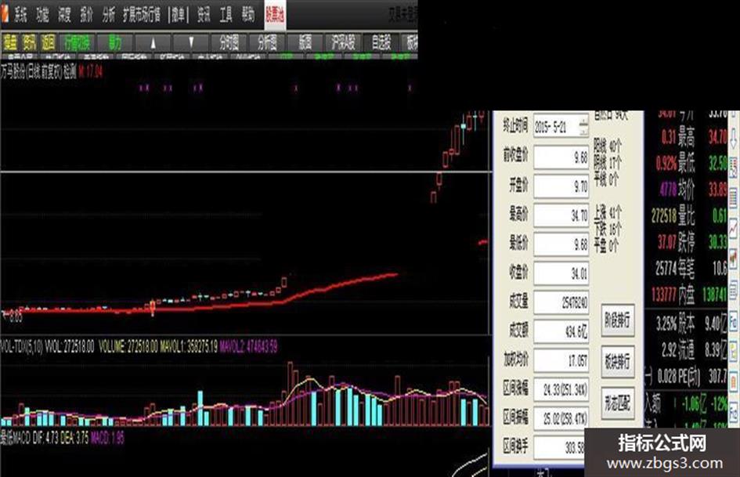Click the yellow 资讯 toolbar button
This screenshot has height=477, width=740.
click(x=29, y=43)
